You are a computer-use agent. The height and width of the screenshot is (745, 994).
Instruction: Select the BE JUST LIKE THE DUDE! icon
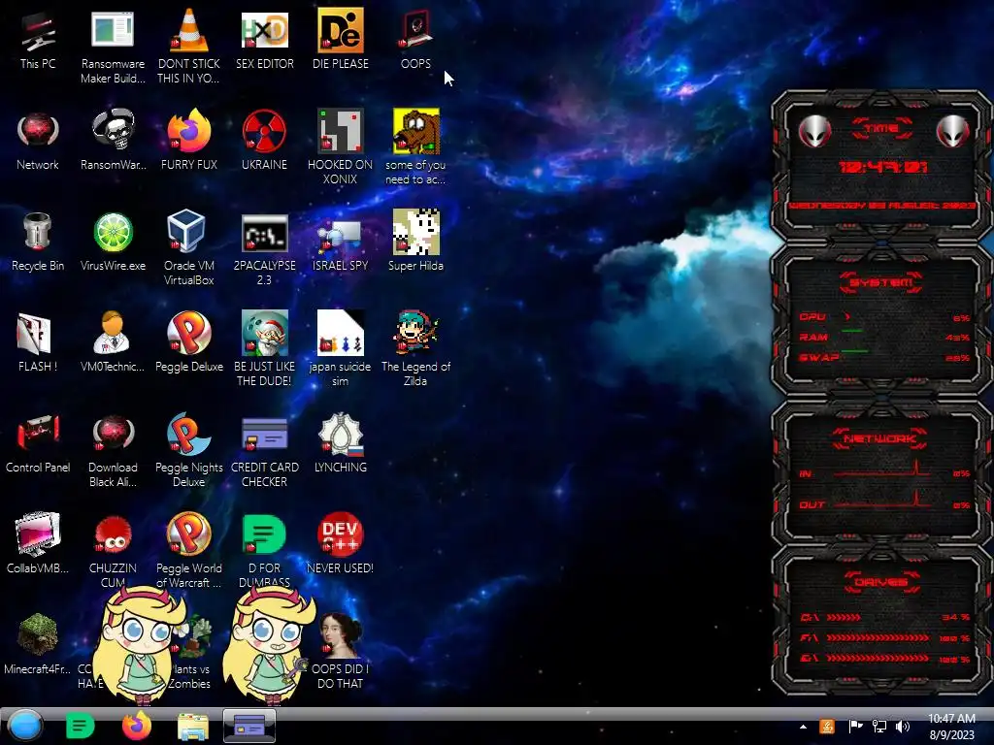(264, 333)
